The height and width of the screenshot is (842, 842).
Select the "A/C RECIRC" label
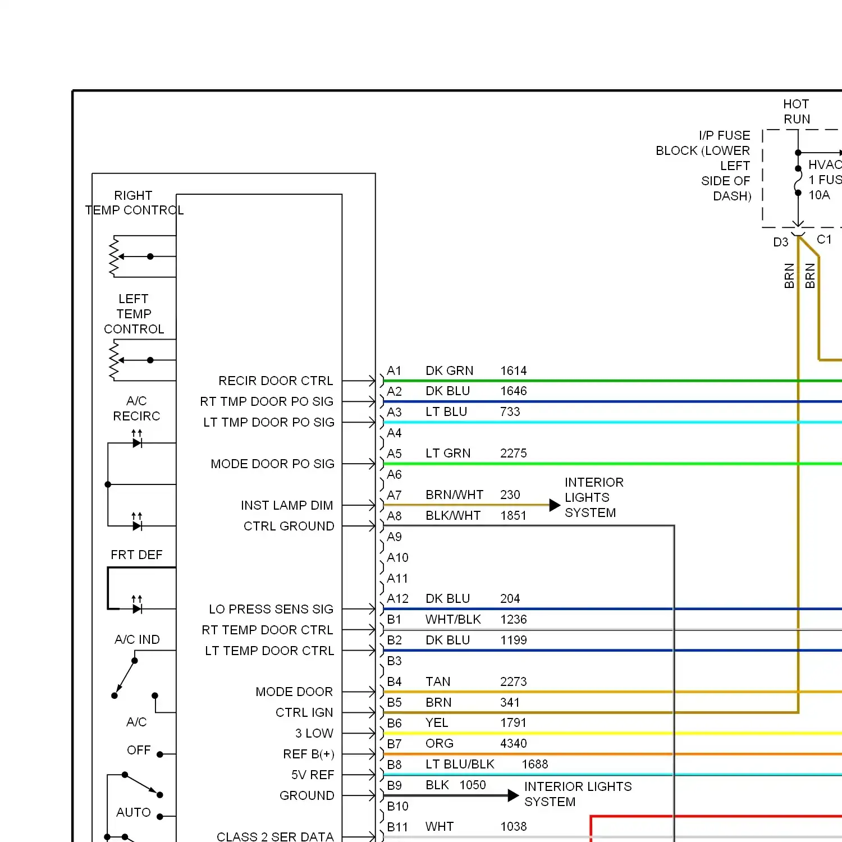[x=136, y=408]
